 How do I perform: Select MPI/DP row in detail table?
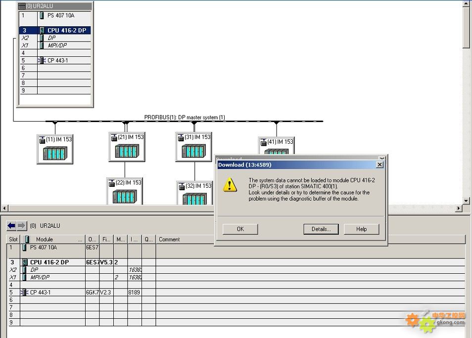tap(236, 277)
